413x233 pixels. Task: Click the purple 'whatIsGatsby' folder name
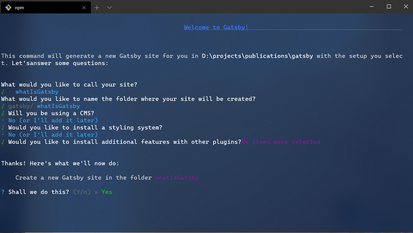tap(177, 178)
